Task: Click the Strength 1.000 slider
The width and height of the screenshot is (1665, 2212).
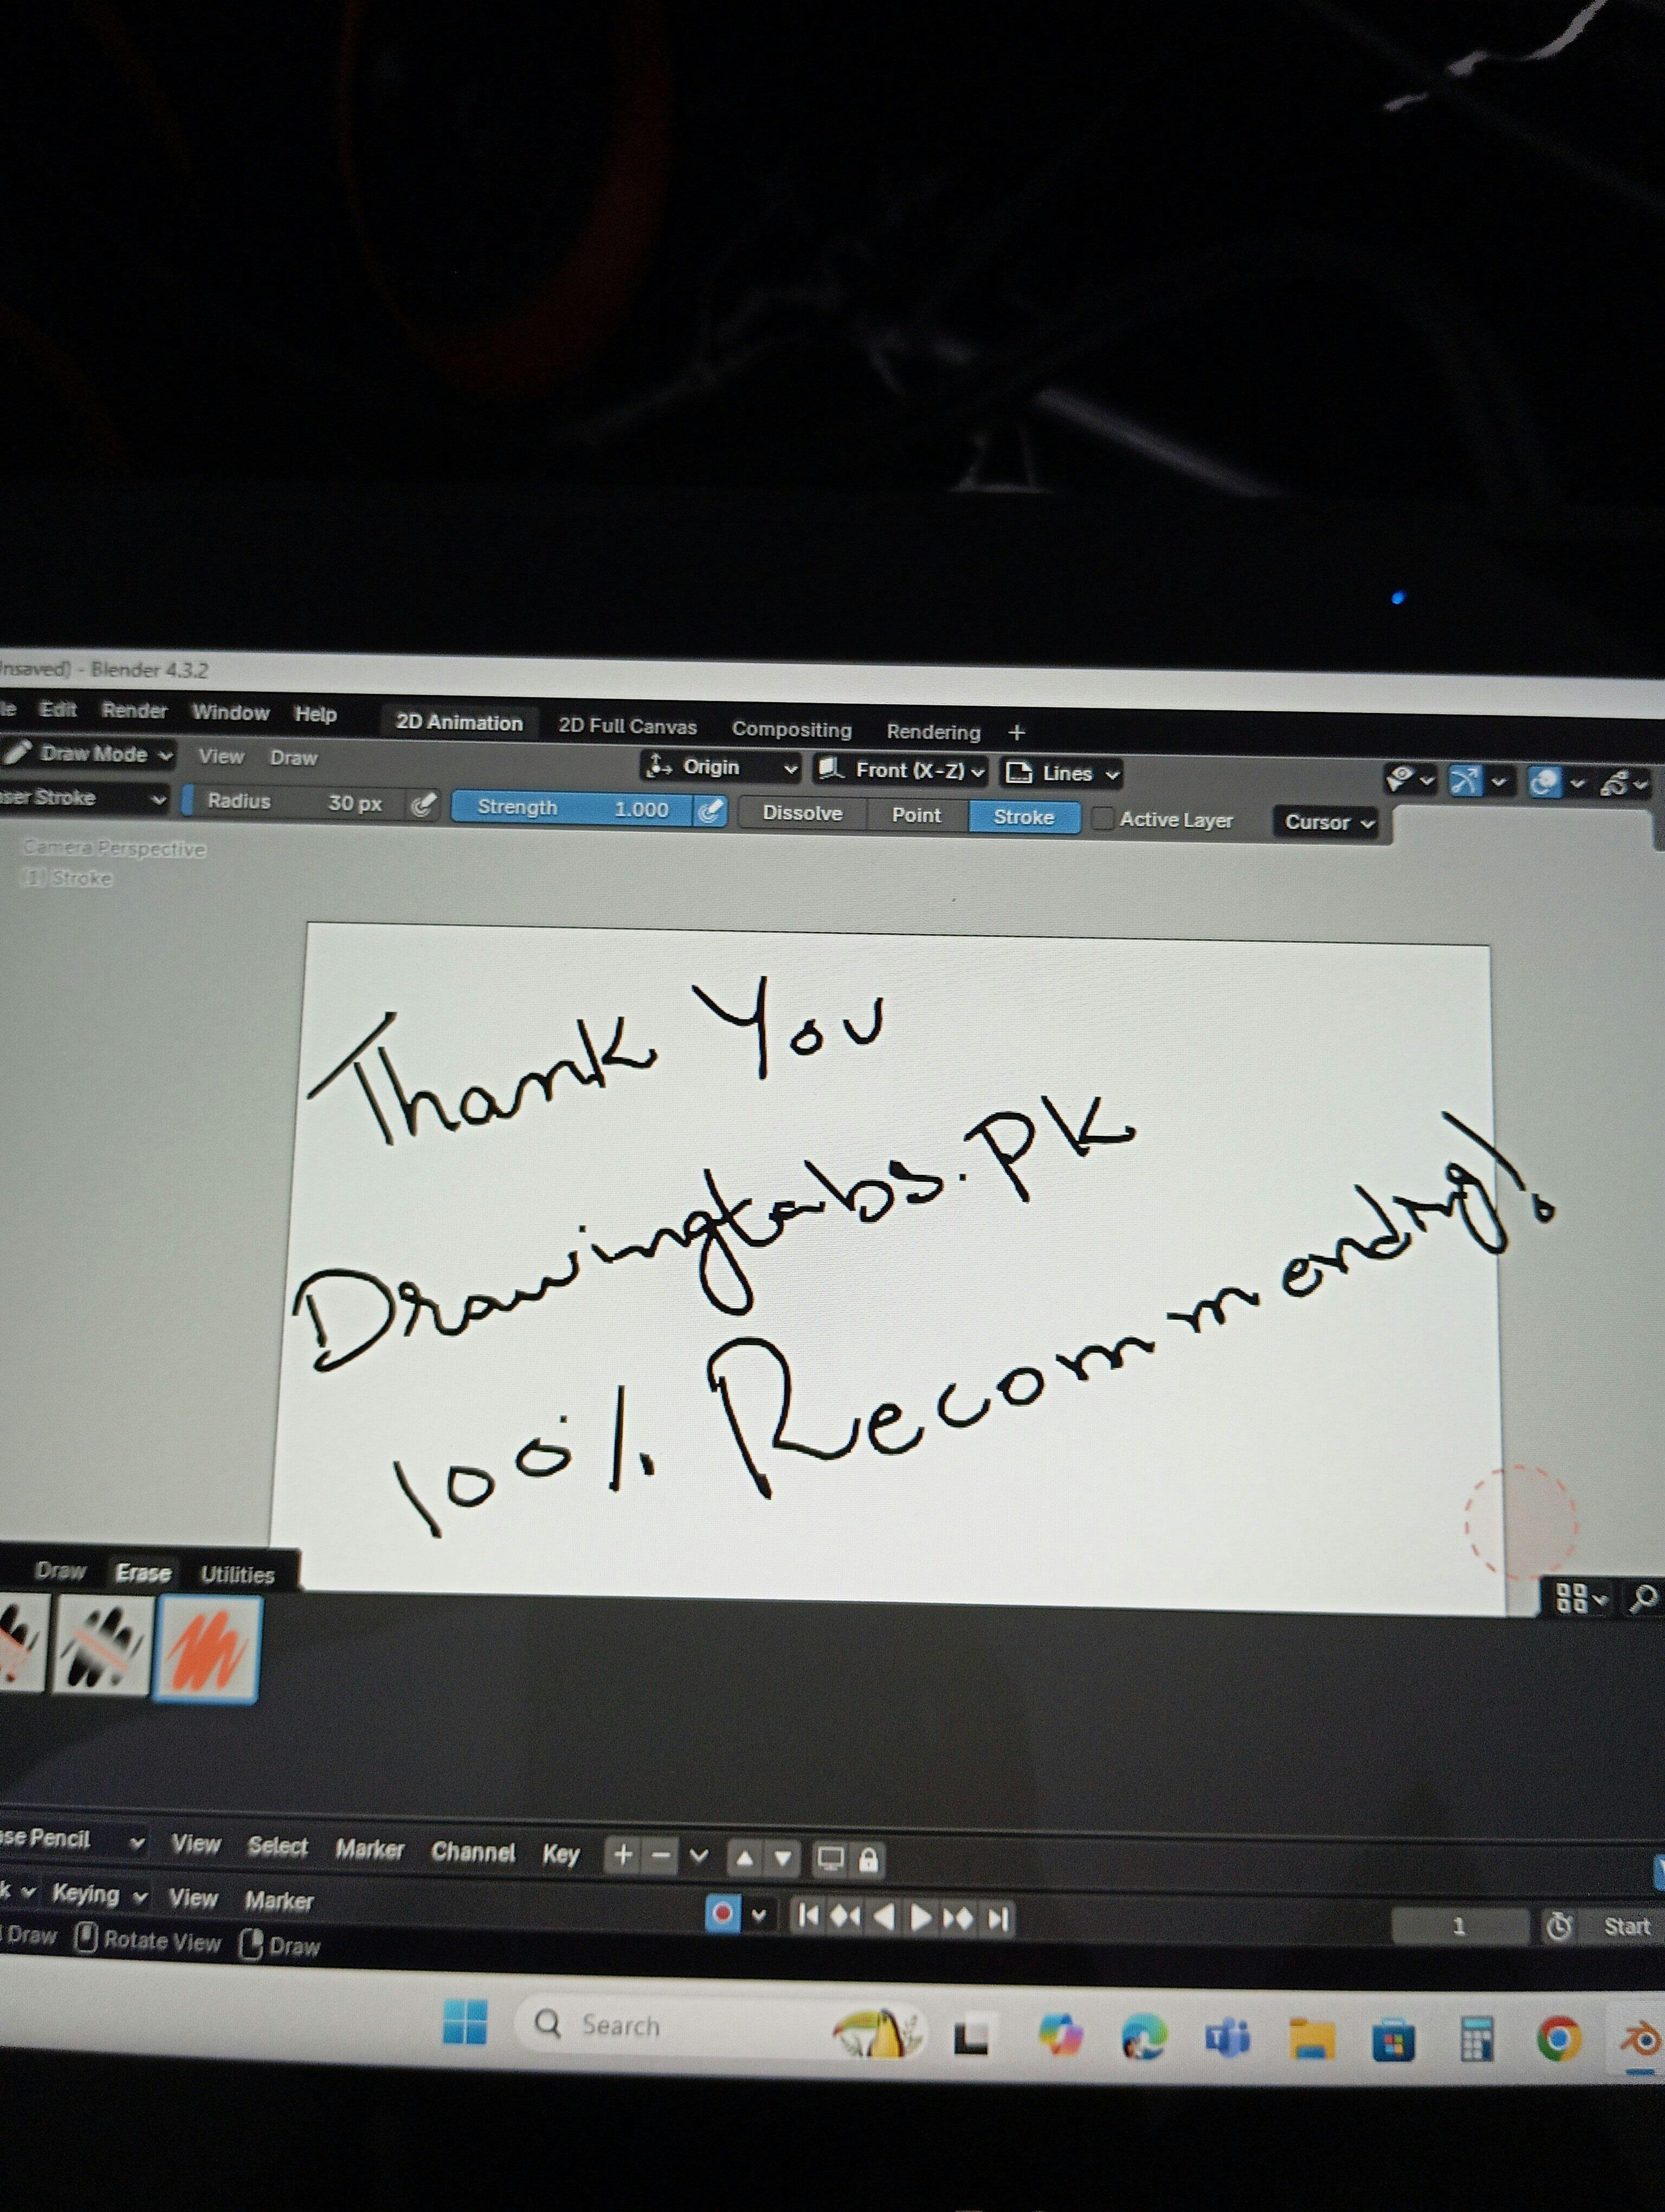Action: (x=573, y=808)
